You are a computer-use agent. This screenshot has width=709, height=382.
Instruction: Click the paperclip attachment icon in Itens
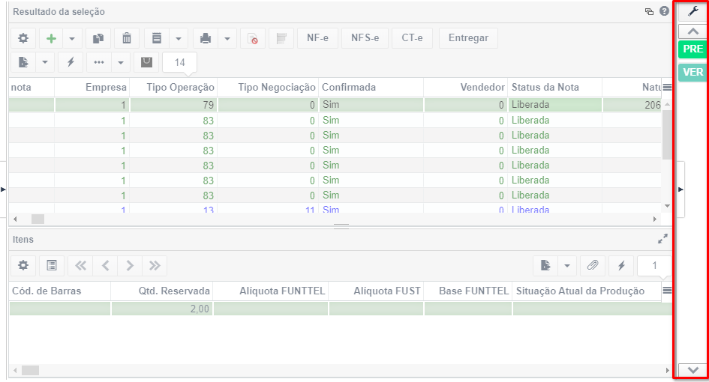593,265
